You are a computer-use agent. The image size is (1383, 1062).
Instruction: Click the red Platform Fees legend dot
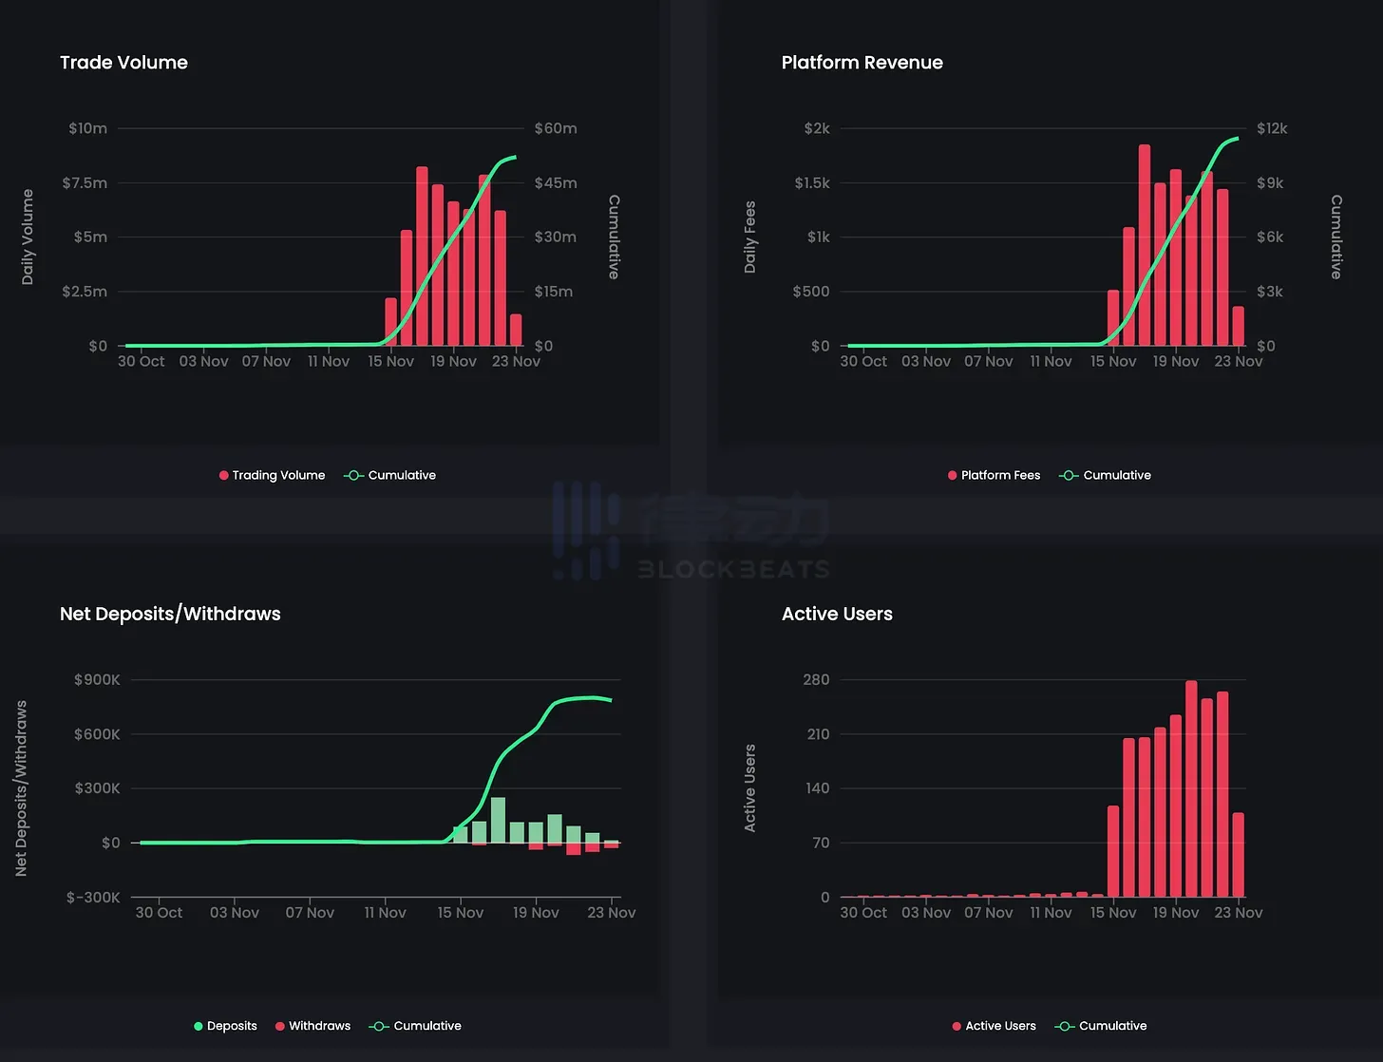[x=952, y=475]
